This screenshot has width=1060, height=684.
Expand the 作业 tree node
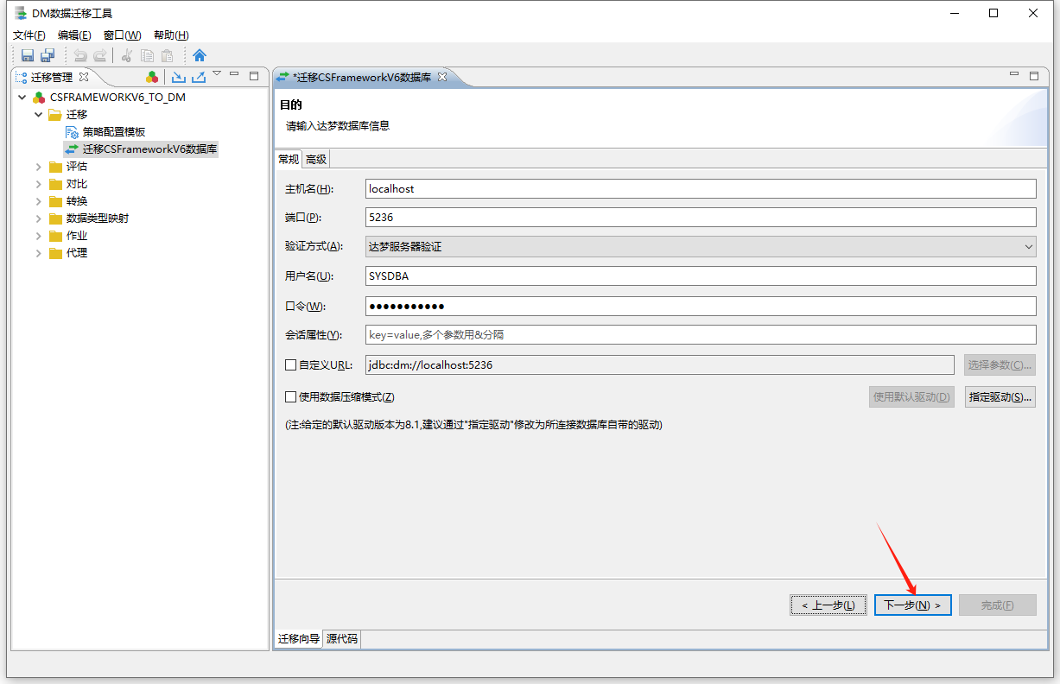[39, 236]
